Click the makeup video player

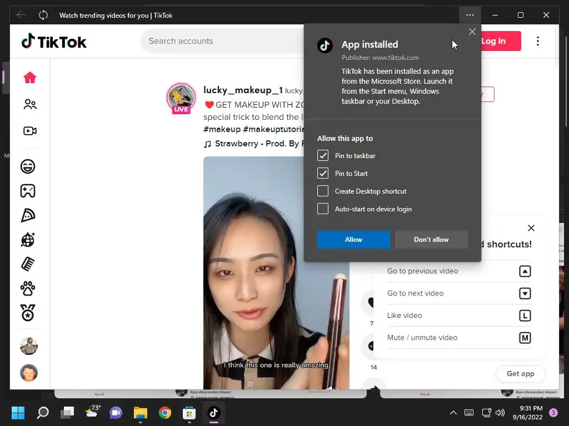tap(276, 273)
